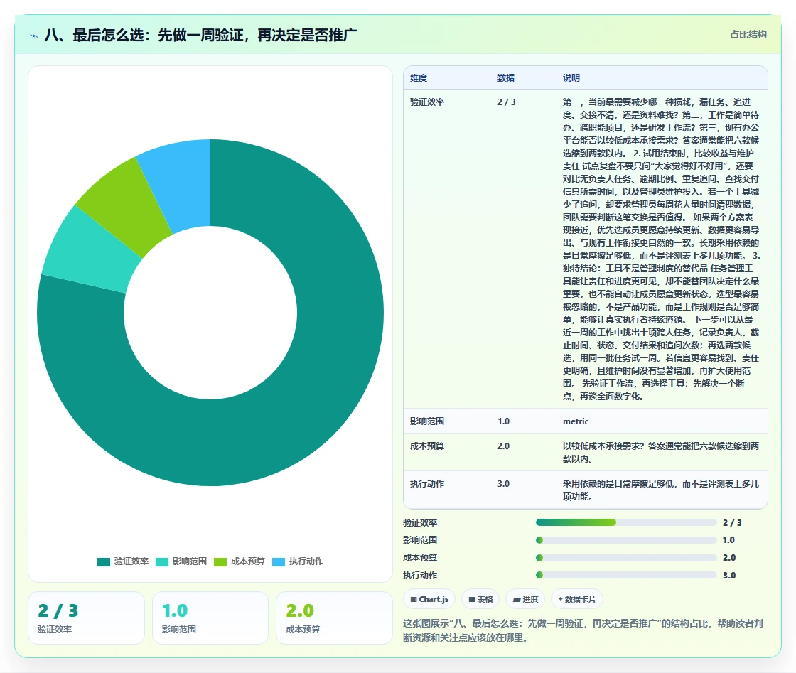Toggle 验证效率 legend swatch in chart
This screenshot has width=796, height=673.
coord(104,562)
